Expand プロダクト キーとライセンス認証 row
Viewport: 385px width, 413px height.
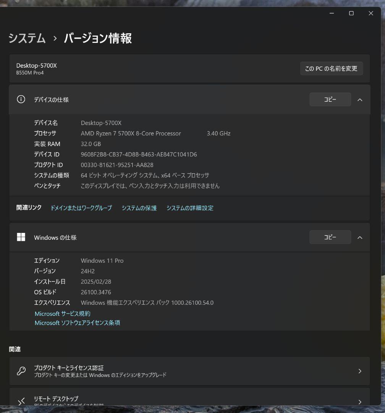(359, 371)
